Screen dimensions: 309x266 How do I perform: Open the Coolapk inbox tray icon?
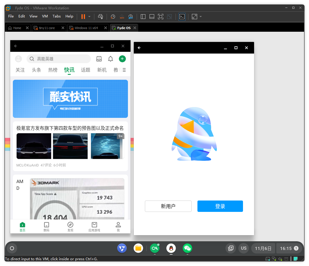pyautogui.click(x=99, y=59)
